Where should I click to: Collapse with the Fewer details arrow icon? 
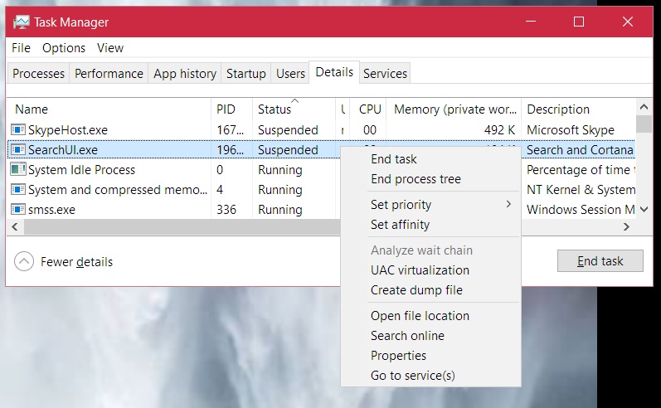(x=24, y=261)
